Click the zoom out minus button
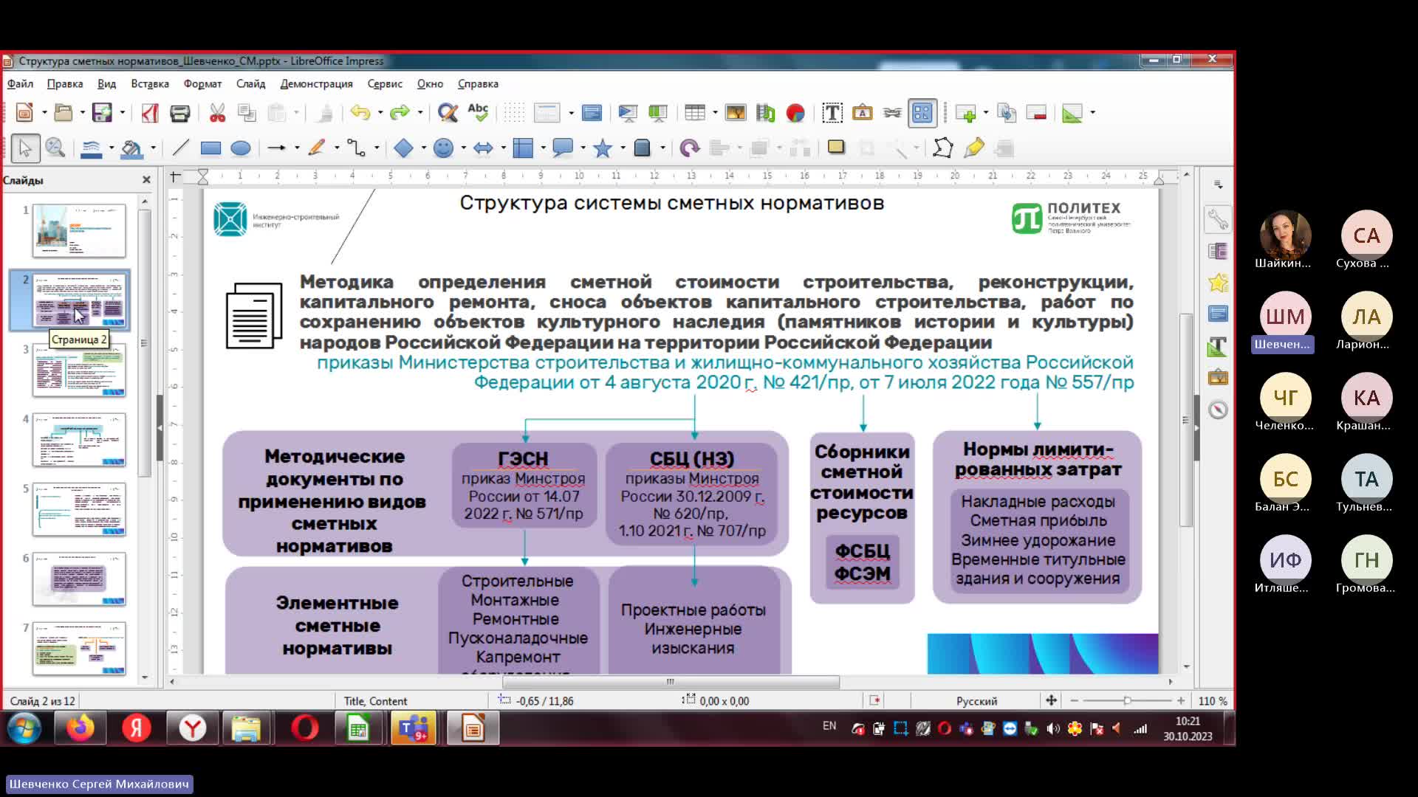 pyautogui.click(x=1074, y=700)
